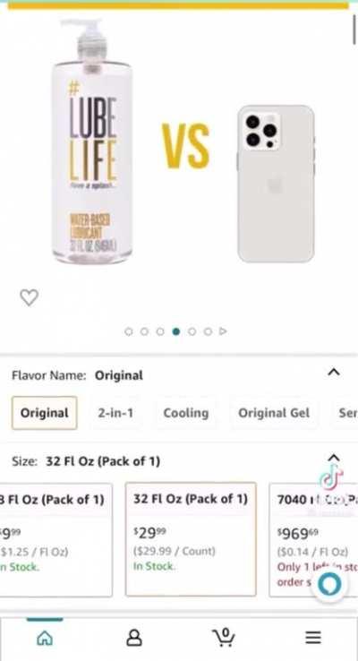Open the shopping cart icon
The height and width of the screenshot is (661, 358).
[x=224, y=637]
